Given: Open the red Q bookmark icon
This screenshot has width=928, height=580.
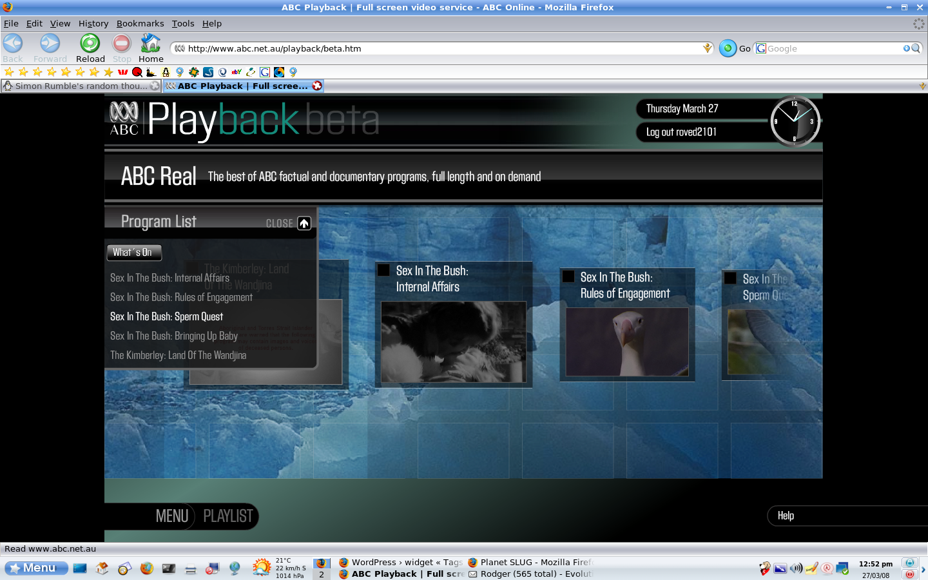Looking at the screenshot, I should [x=137, y=72].
